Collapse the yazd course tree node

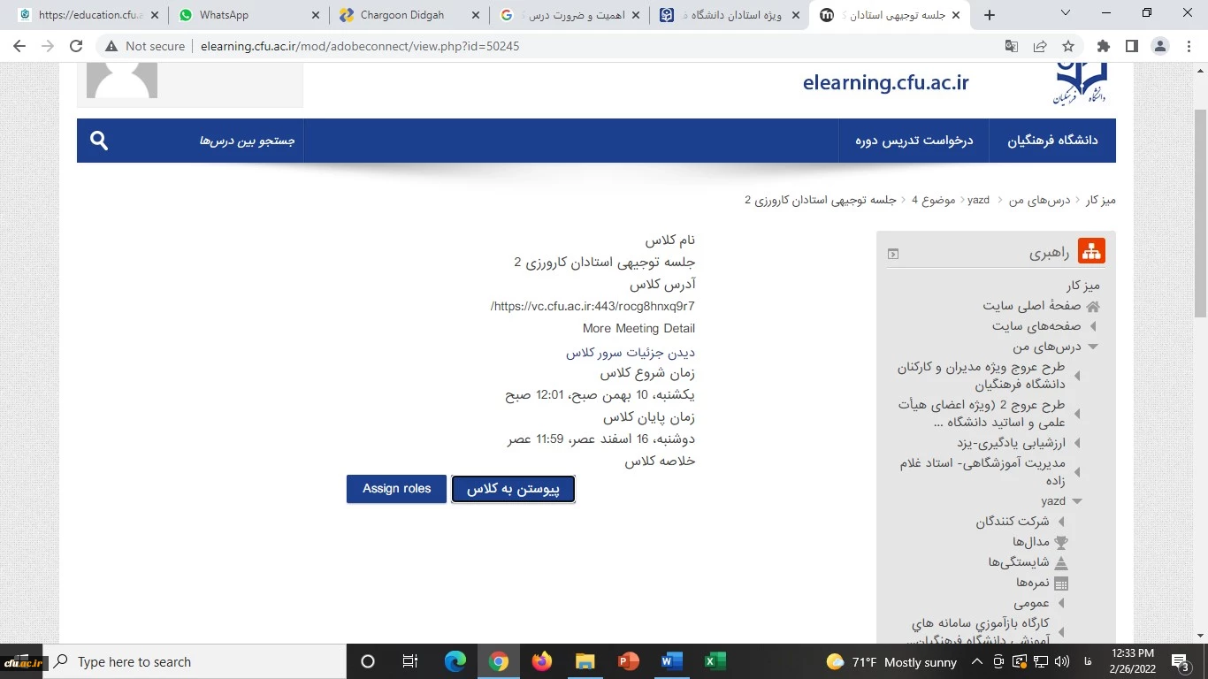click(x=1077, y=501)
